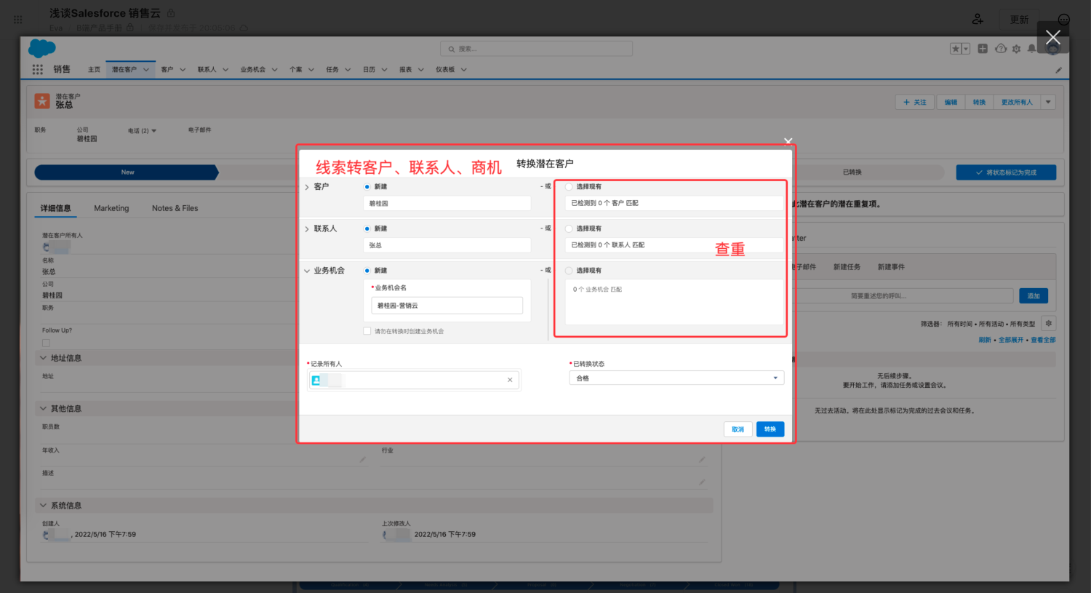This screenshot has height=593, width=1091.
Task: Open the 已转换状态 dropdown showing 合格
Action: click(x=676, y=378)
